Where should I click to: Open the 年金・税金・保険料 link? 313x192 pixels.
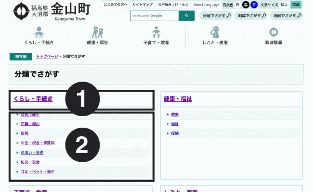tap(38, 143)
